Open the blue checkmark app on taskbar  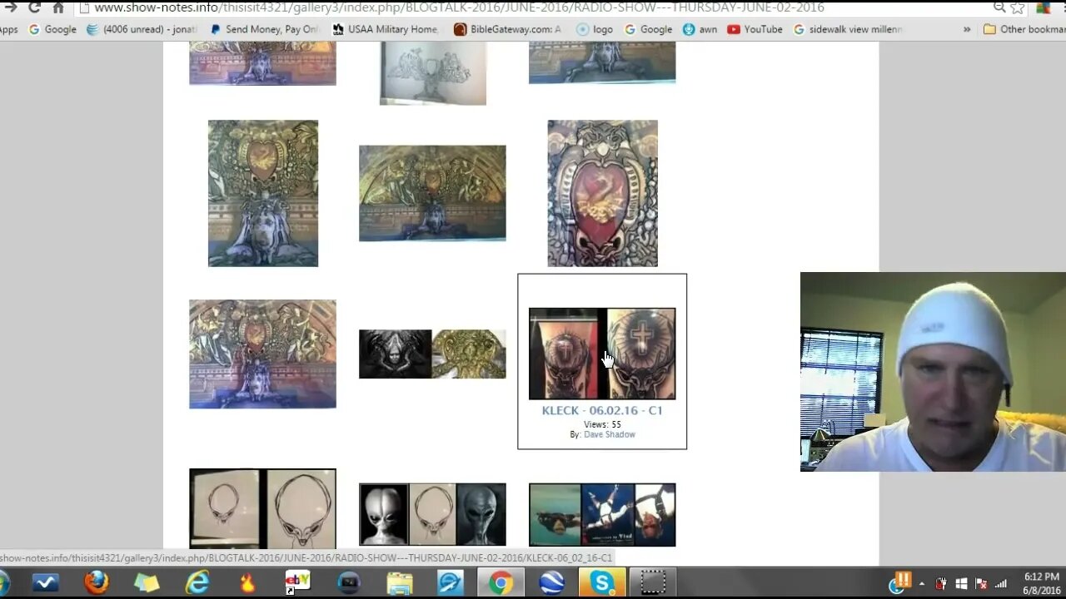pyautogui.click(x=46, y=582)
